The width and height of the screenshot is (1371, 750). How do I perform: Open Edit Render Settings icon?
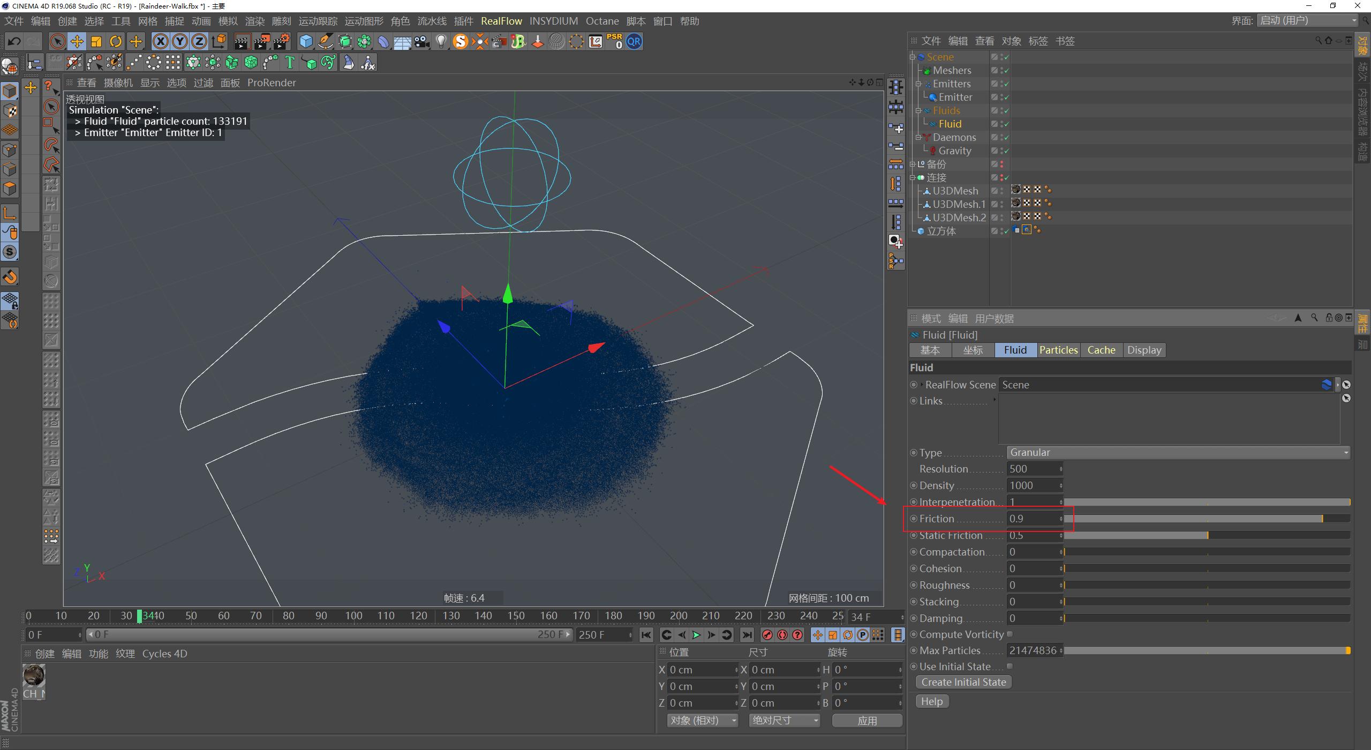pos(282,41)
